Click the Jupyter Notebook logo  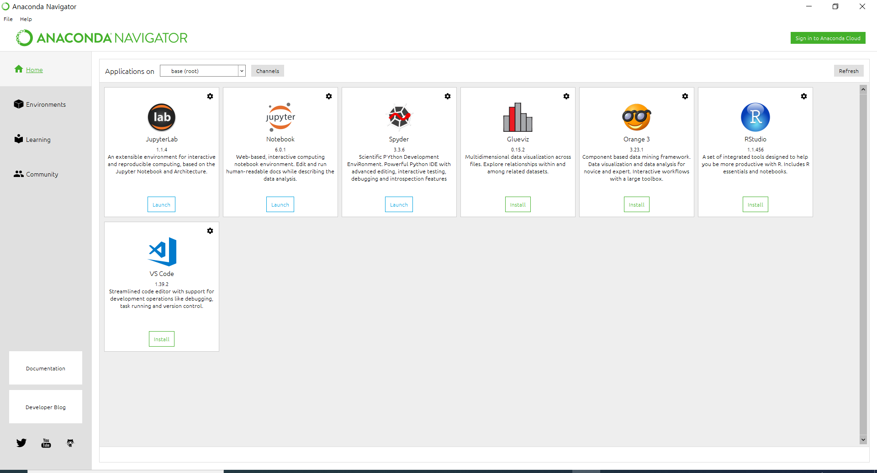point(280,117)
